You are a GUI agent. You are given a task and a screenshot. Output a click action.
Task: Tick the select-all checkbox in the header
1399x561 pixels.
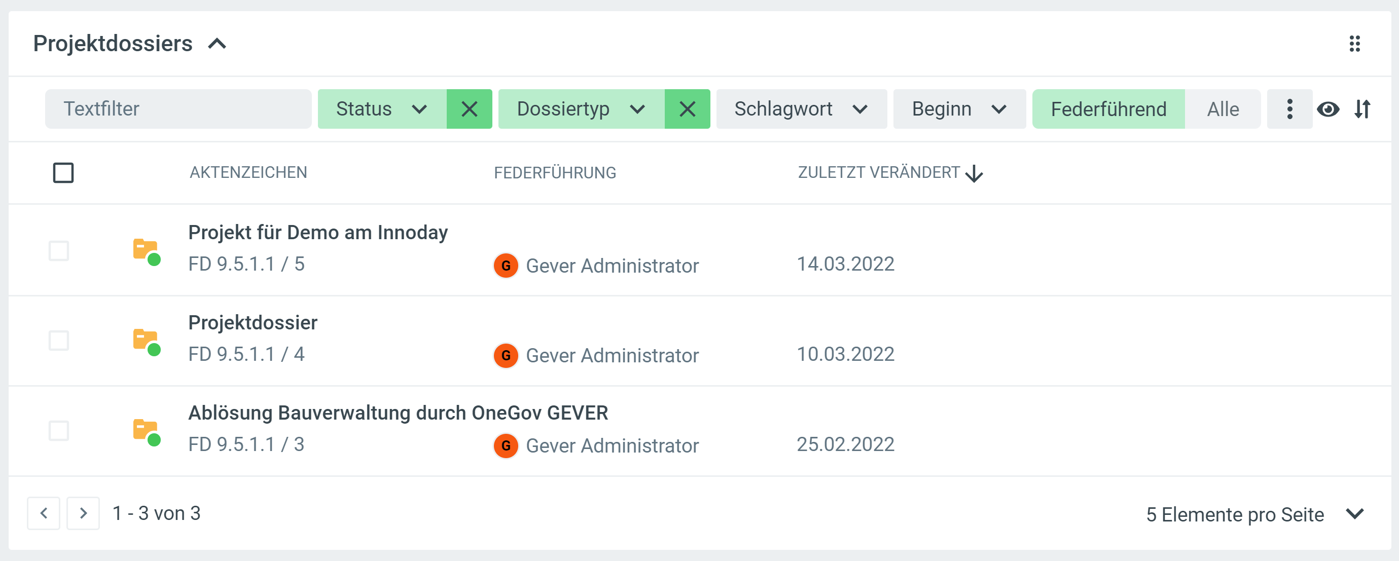(x=63, y=173)
